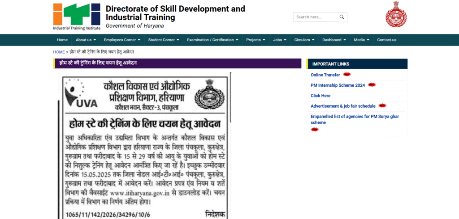Go to the Home menu item

coord(62,40)
